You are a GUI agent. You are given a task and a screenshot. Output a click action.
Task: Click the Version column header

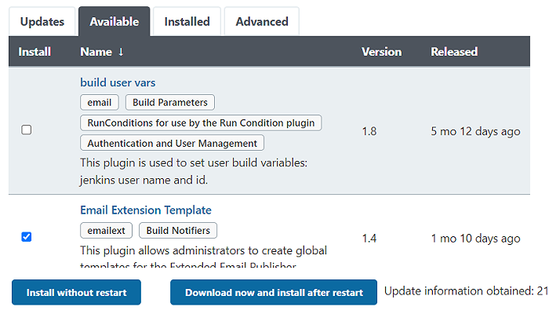point(382,52)
